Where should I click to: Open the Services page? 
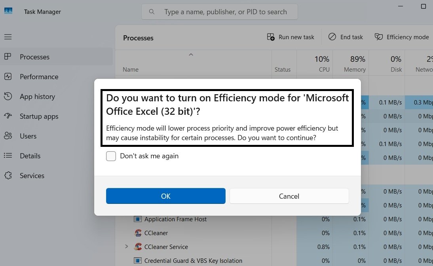(x=56, y=176)
